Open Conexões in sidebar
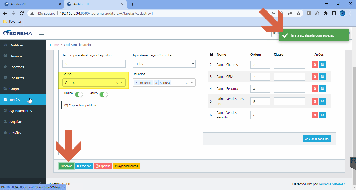This screenshot has height=190, width=356. tap(23, 67)
